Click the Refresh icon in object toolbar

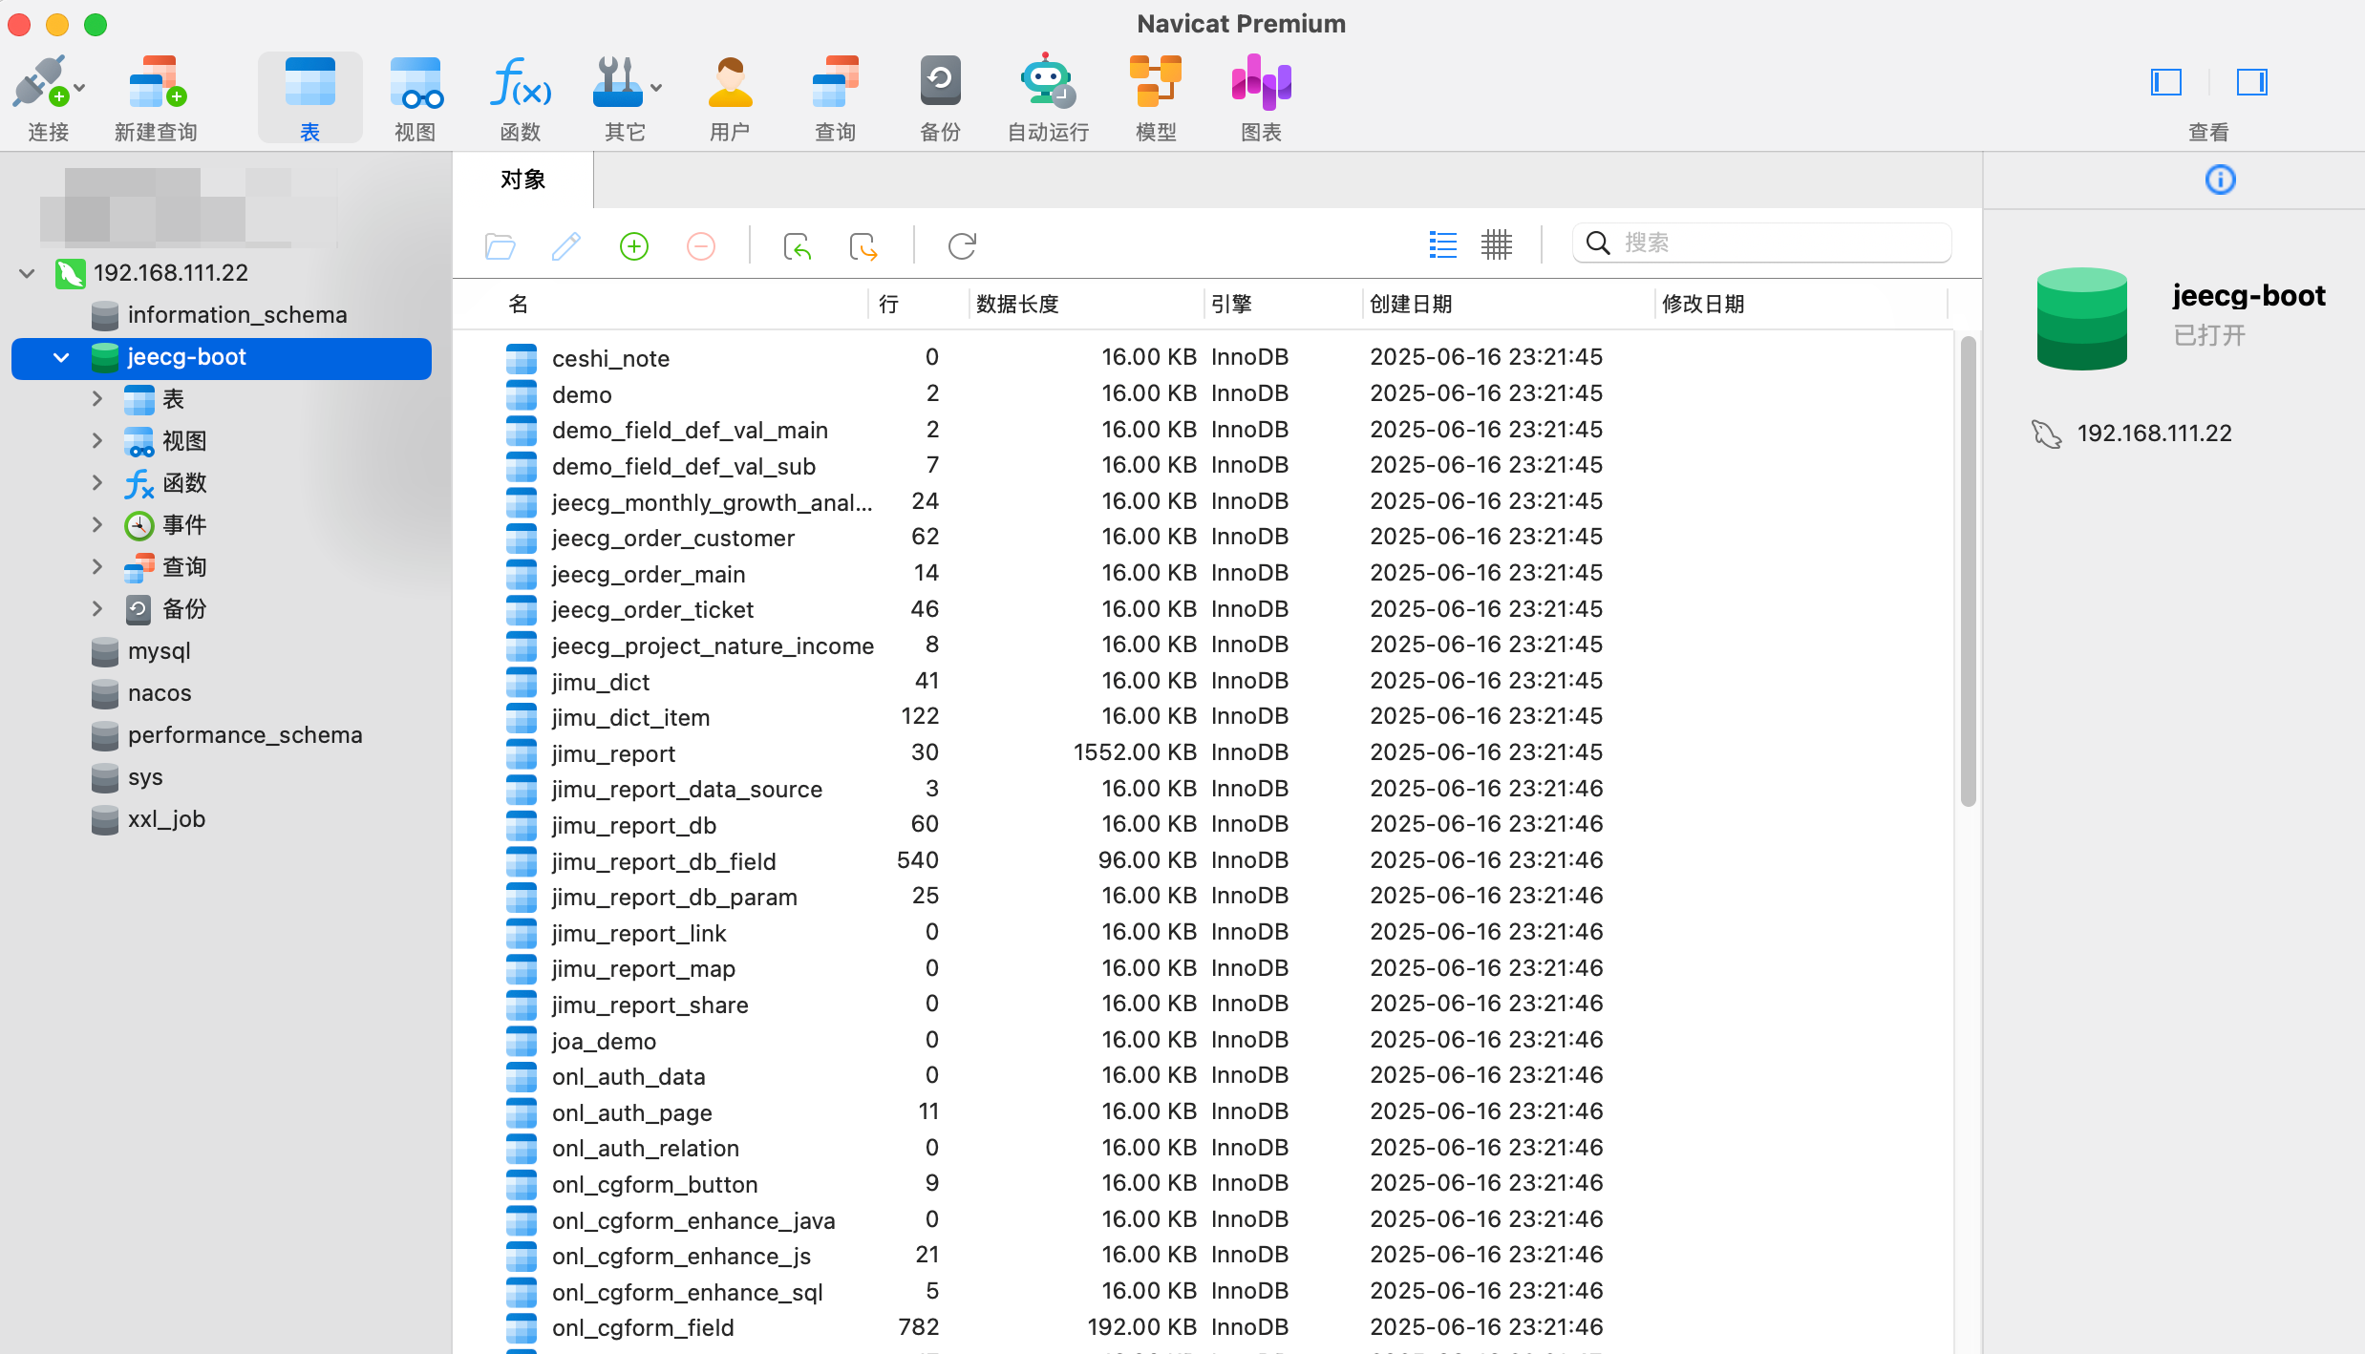962,246
